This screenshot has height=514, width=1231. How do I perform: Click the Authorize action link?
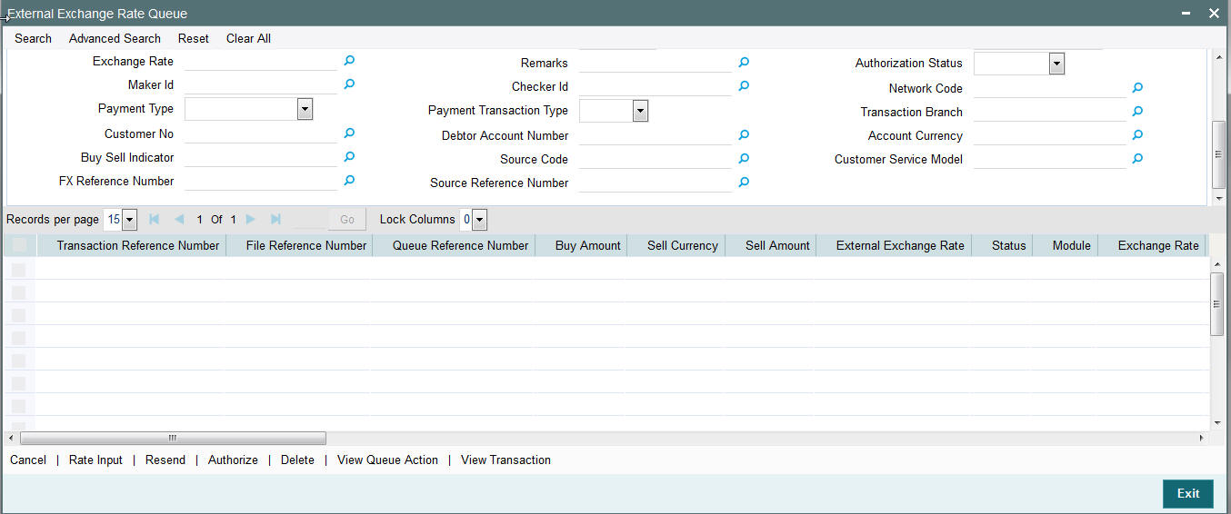pos(233,460)
